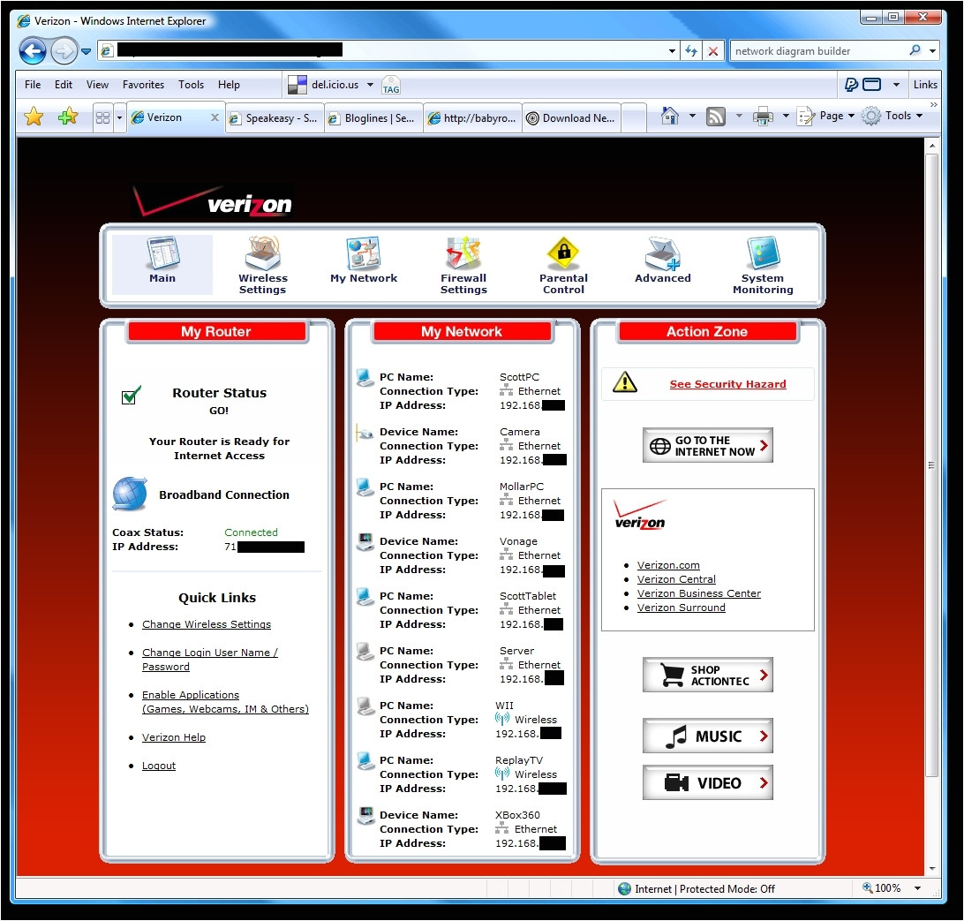The width and height of the screenshot is (964, 921).
Task: Click the Router Status checkmark
Action: point(131,396)
